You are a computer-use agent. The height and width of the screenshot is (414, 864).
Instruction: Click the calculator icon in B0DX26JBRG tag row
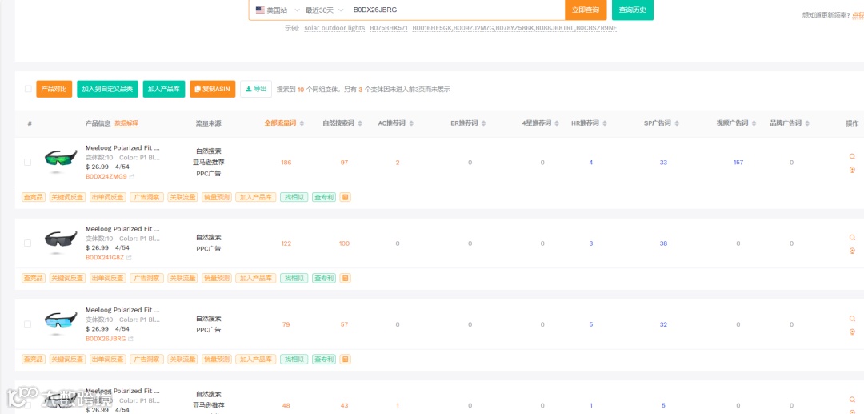click(x=346, y=359)
